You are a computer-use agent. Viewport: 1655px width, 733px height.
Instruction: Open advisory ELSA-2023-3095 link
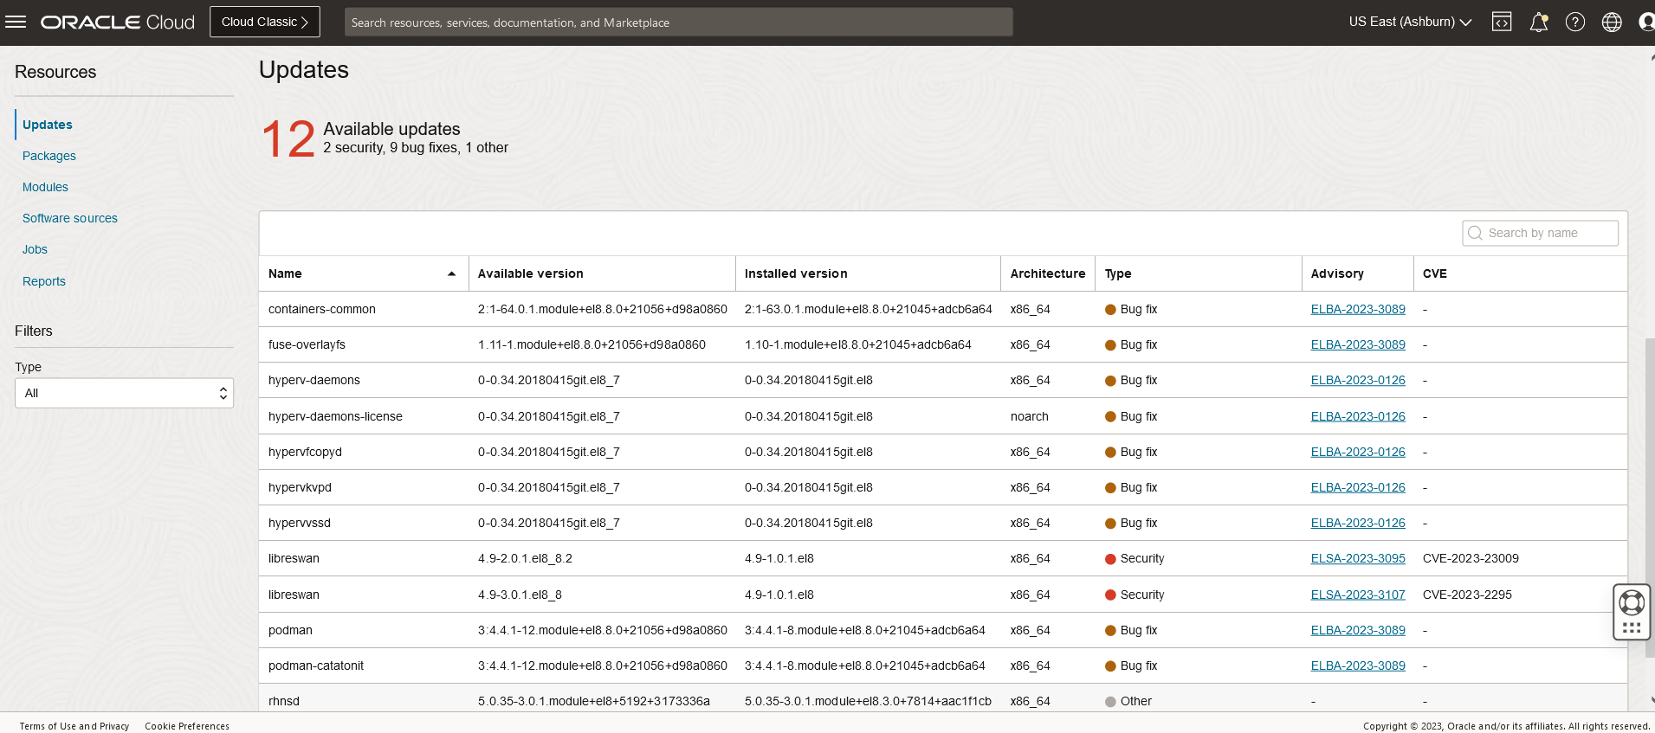pyautogui.click(x=1357, y=558)
